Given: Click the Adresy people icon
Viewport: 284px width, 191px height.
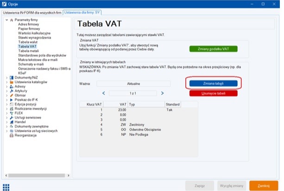Looking at the screenshot, I should coord(12,86).
